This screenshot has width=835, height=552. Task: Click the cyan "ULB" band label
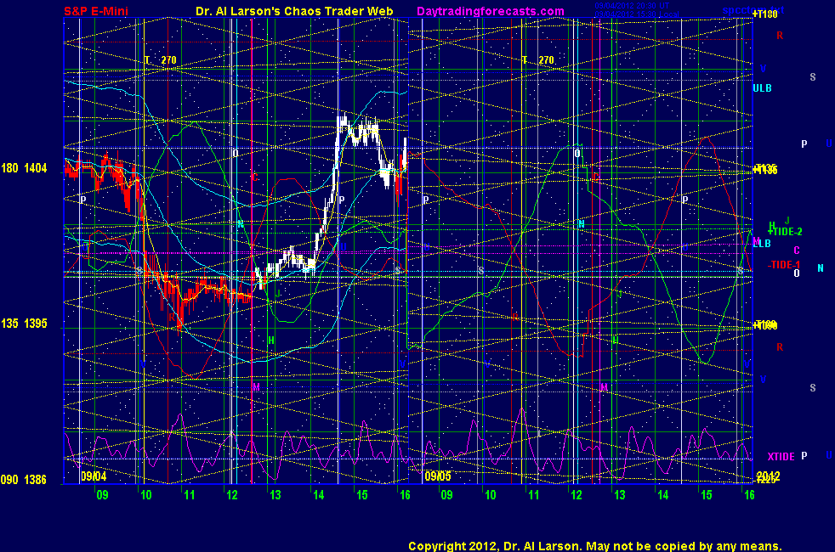tap(762, 88)
